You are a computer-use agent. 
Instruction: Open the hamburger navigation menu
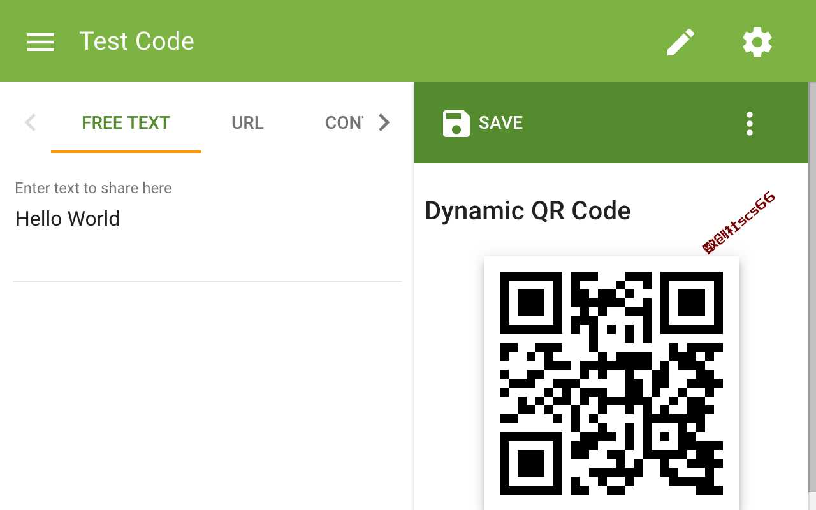click(41, 42)
